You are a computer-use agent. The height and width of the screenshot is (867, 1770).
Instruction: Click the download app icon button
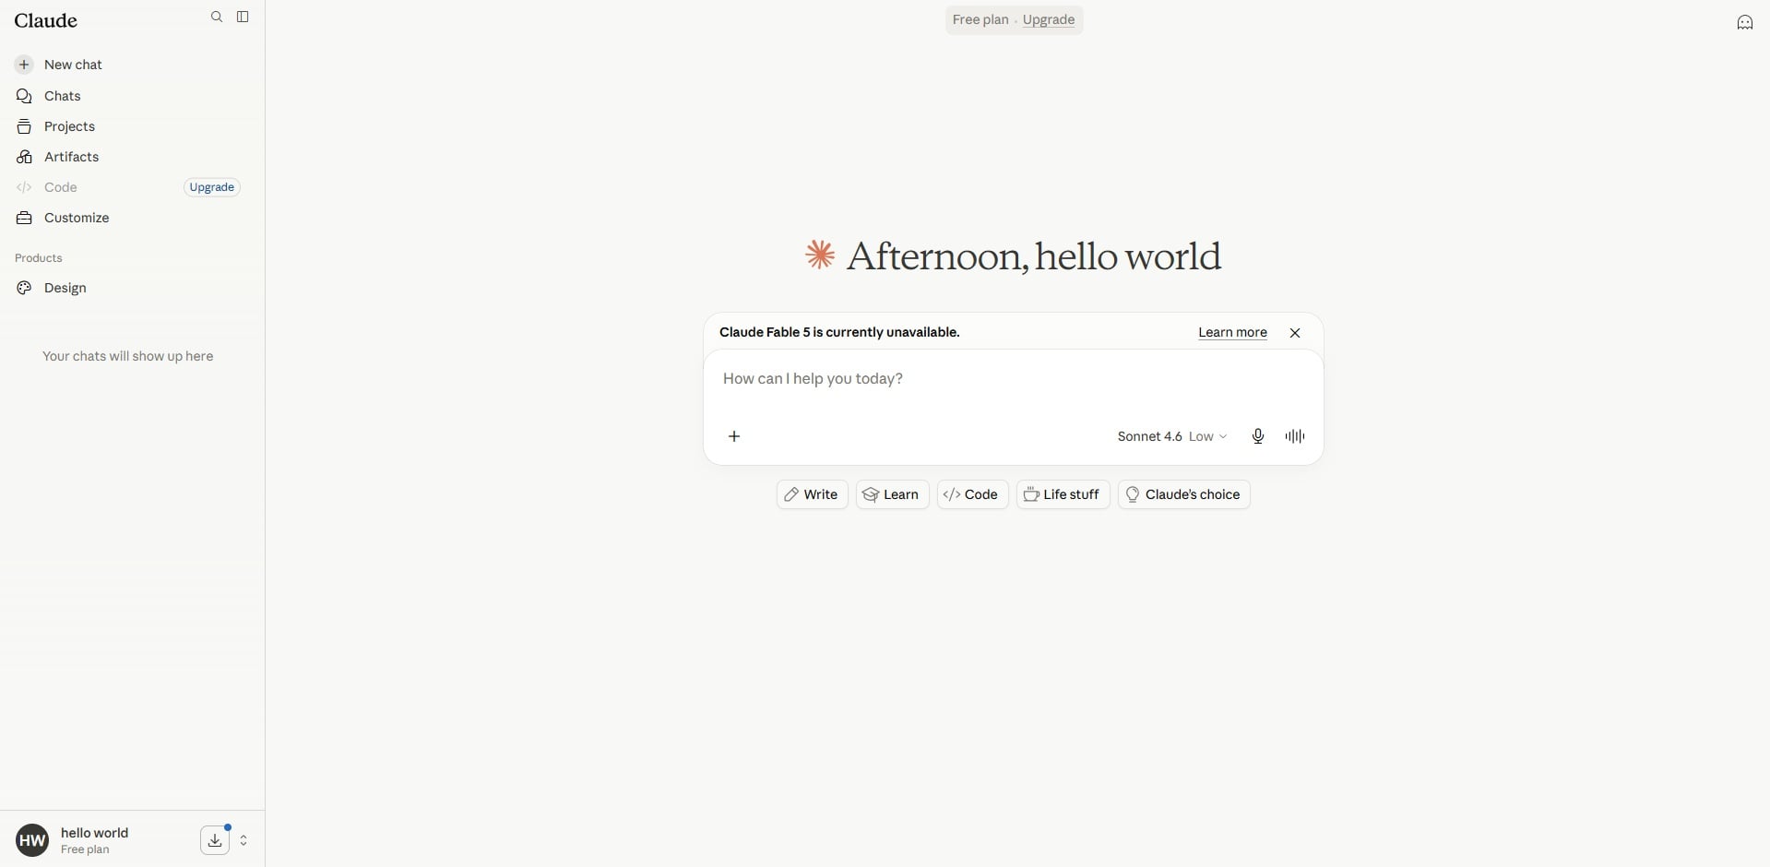click(215, 840)
